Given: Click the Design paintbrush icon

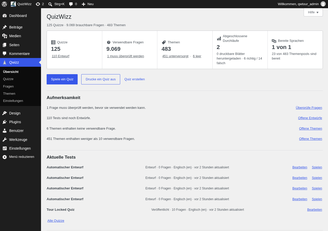Looking at the screenshot, I should (x=5, y=113).
